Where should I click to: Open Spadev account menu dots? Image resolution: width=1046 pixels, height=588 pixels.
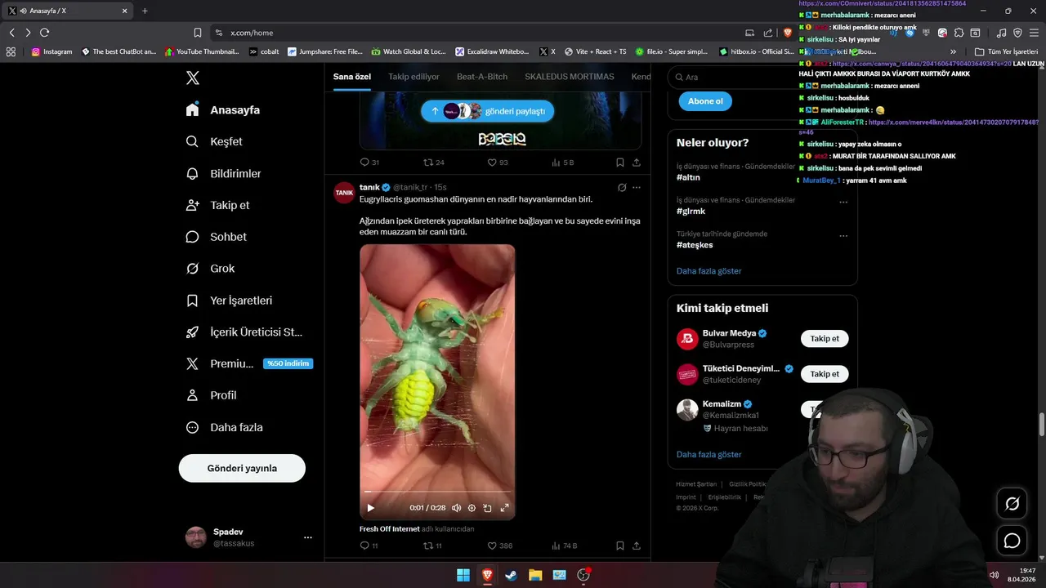[308, 537]
